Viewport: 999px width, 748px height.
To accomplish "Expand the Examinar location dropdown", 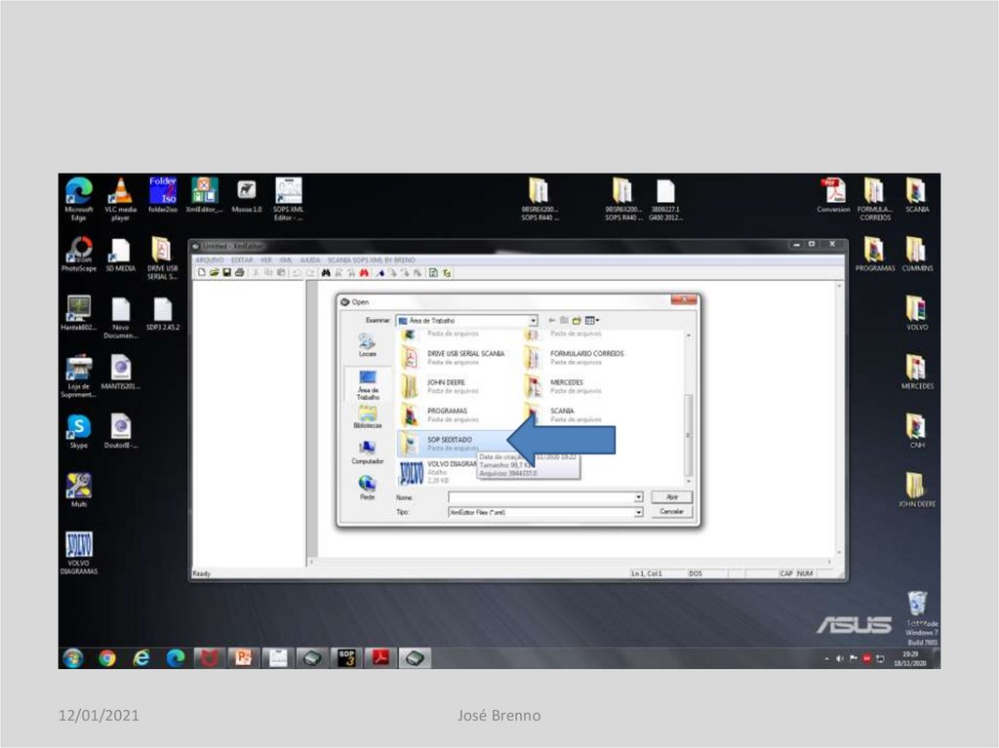I will pyautogui.click(x=534, y=320).
